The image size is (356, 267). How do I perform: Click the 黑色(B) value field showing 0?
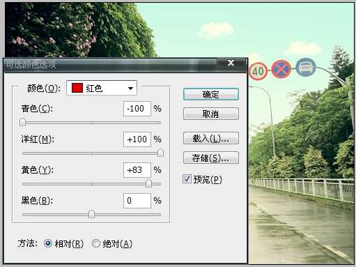(137, 201)
